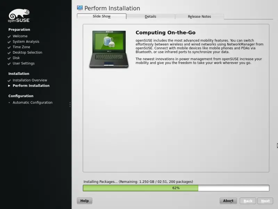Click the disabled Back button
Screen dimensions: 278x209
[248, 201]
